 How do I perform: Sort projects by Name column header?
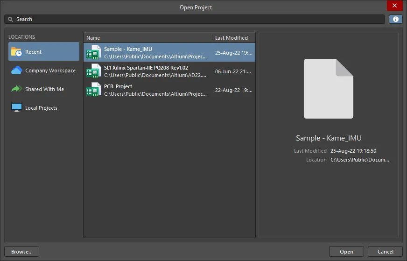pyautogui.click(x=147, y=38)
